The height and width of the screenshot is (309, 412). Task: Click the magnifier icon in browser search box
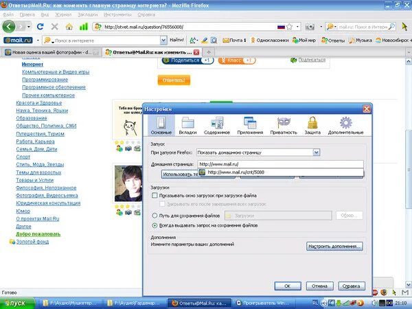pos(391,27)
